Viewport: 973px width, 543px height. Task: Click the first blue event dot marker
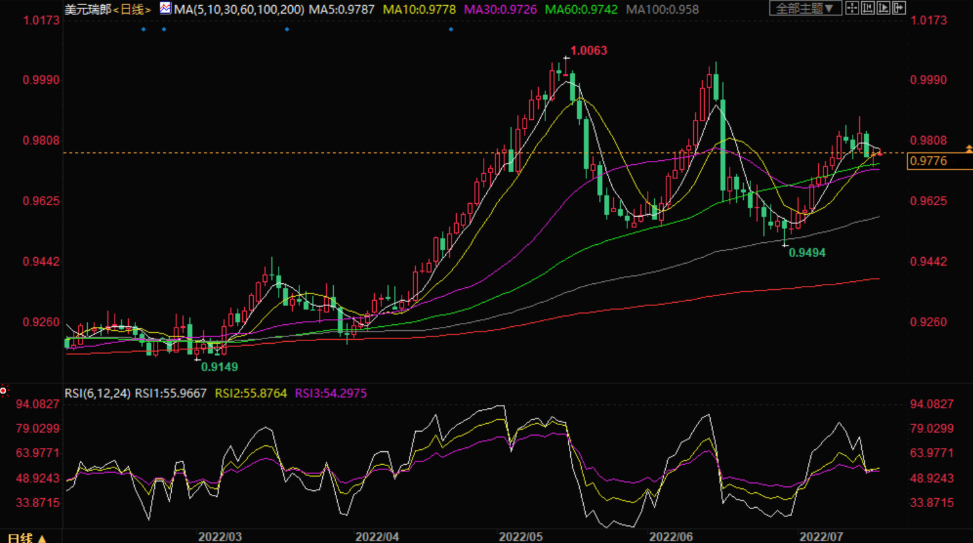144,29
